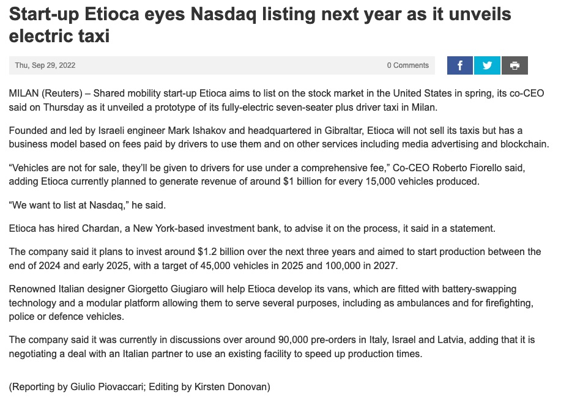Click the paragraph about the 90,000 pre-orders
Screen dimensions: 561x403
pos(272,347)
